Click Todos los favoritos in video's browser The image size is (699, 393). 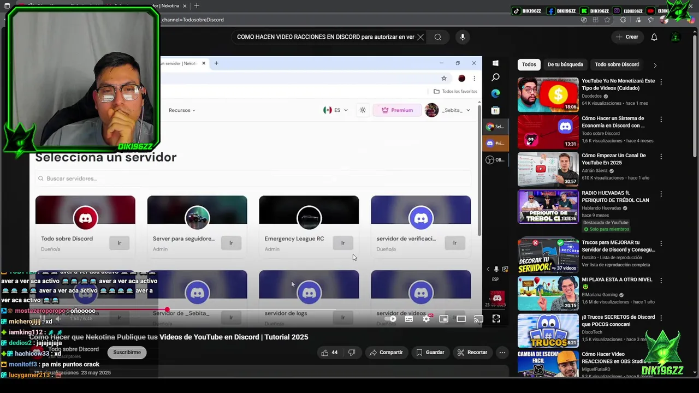[455, 91]
